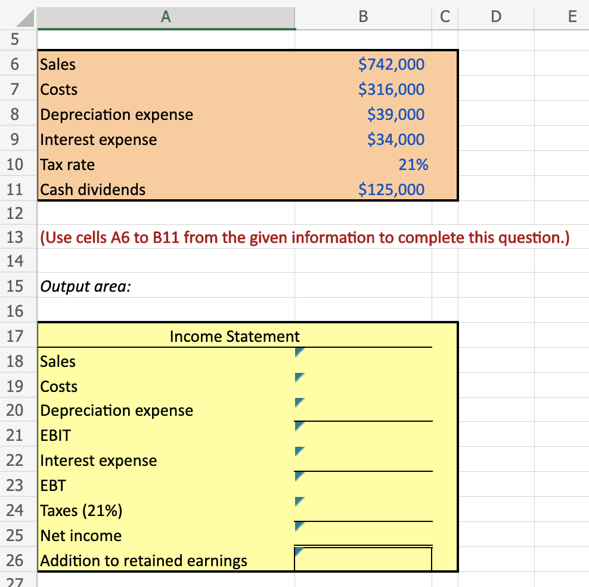Click the blue marker in the EBIT answer cell
Screen dimensions: 589x587
[298, 426]
